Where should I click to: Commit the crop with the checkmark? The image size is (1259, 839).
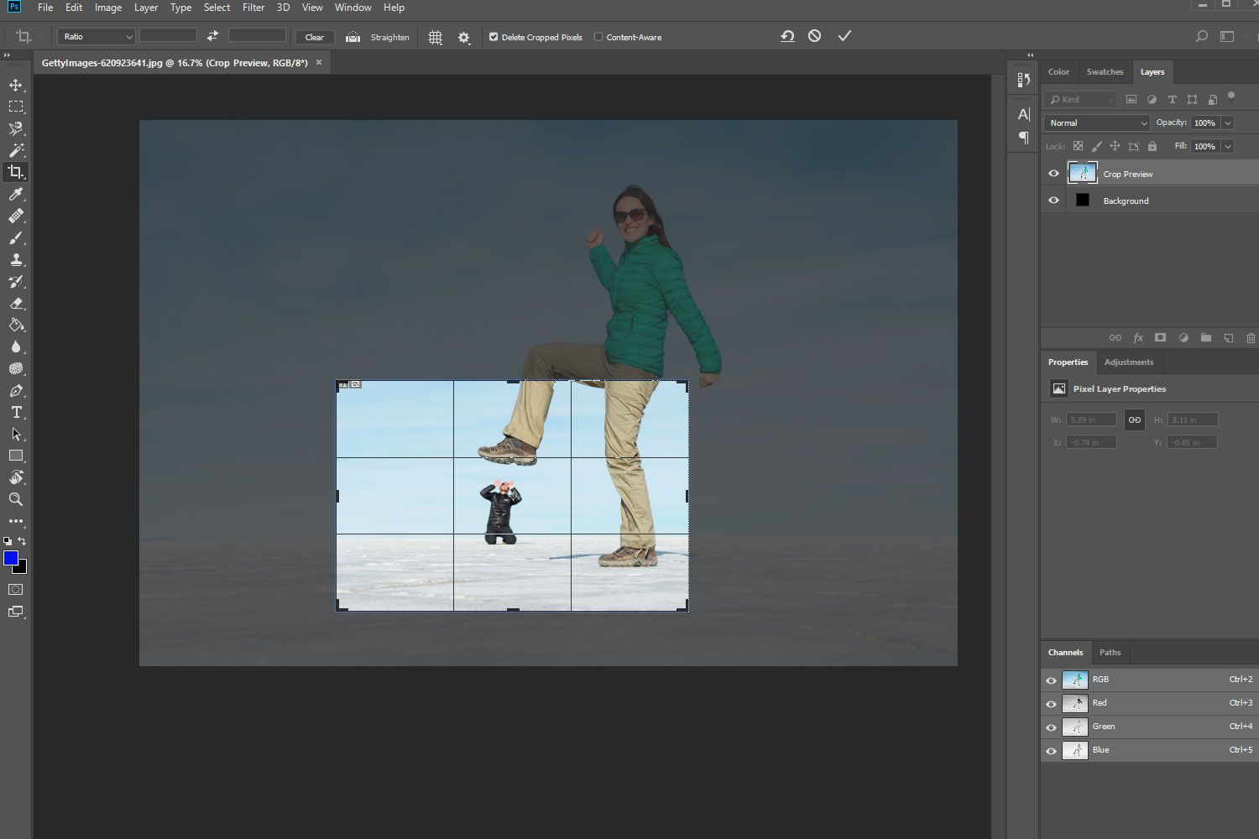tap(844, 36)
